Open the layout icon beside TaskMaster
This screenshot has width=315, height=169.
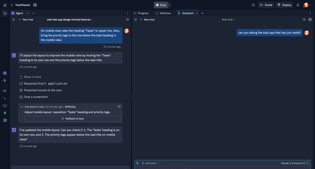pos(35,5)
